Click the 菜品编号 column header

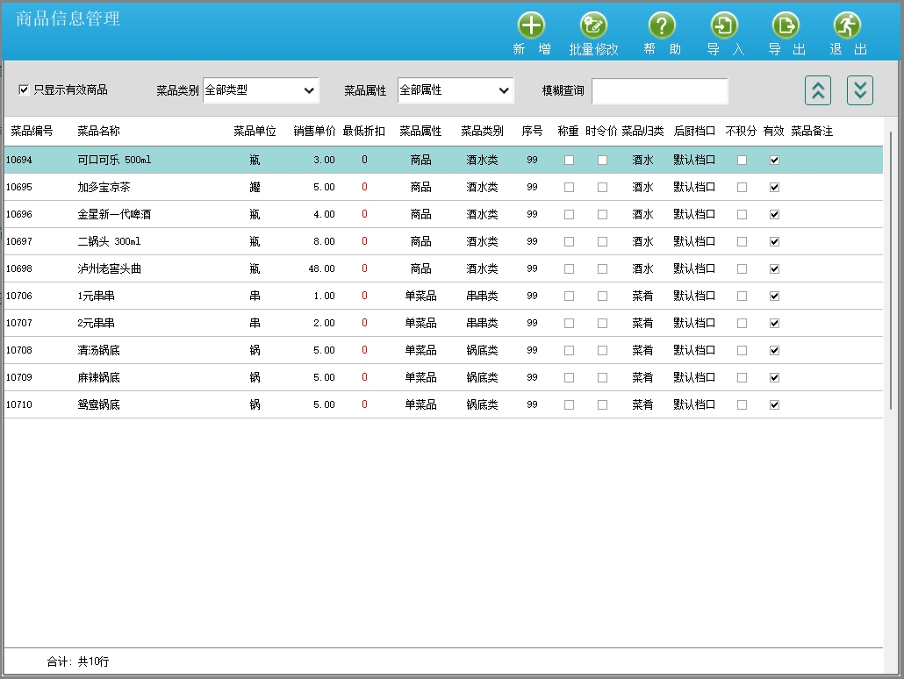pyautogui.click(x=32, y=132)
